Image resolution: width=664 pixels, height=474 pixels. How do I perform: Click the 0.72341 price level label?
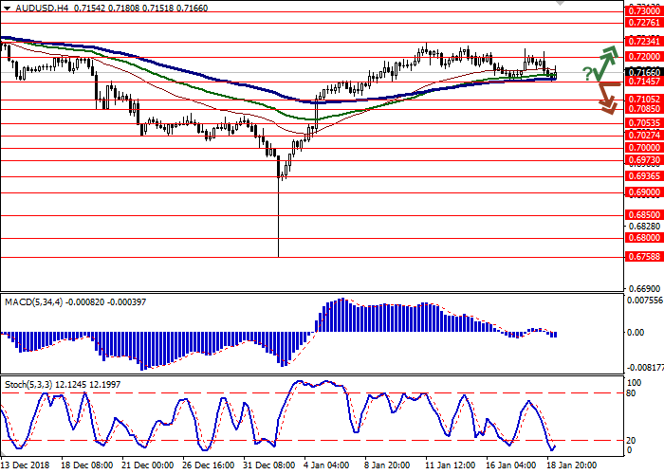point(643,42)
